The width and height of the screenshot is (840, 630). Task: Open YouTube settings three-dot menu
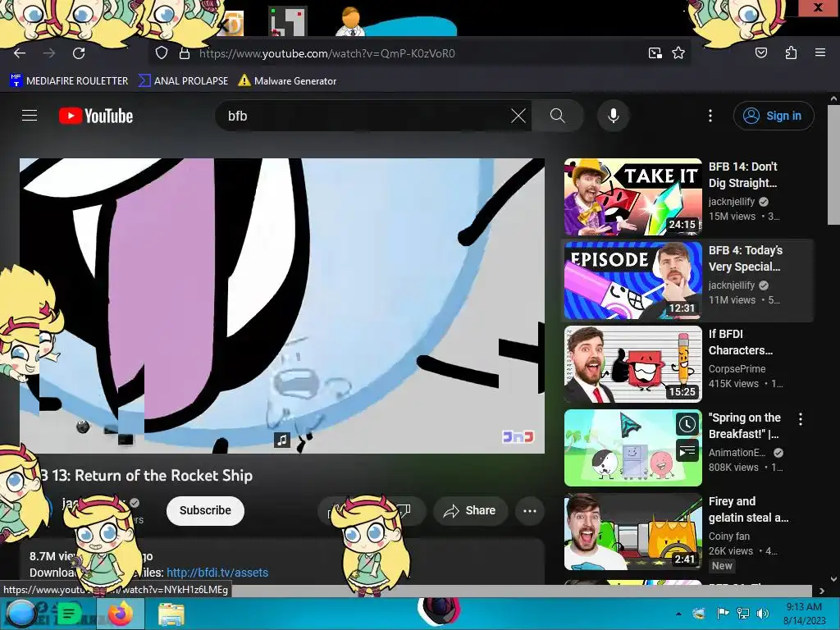coord(710,116)
